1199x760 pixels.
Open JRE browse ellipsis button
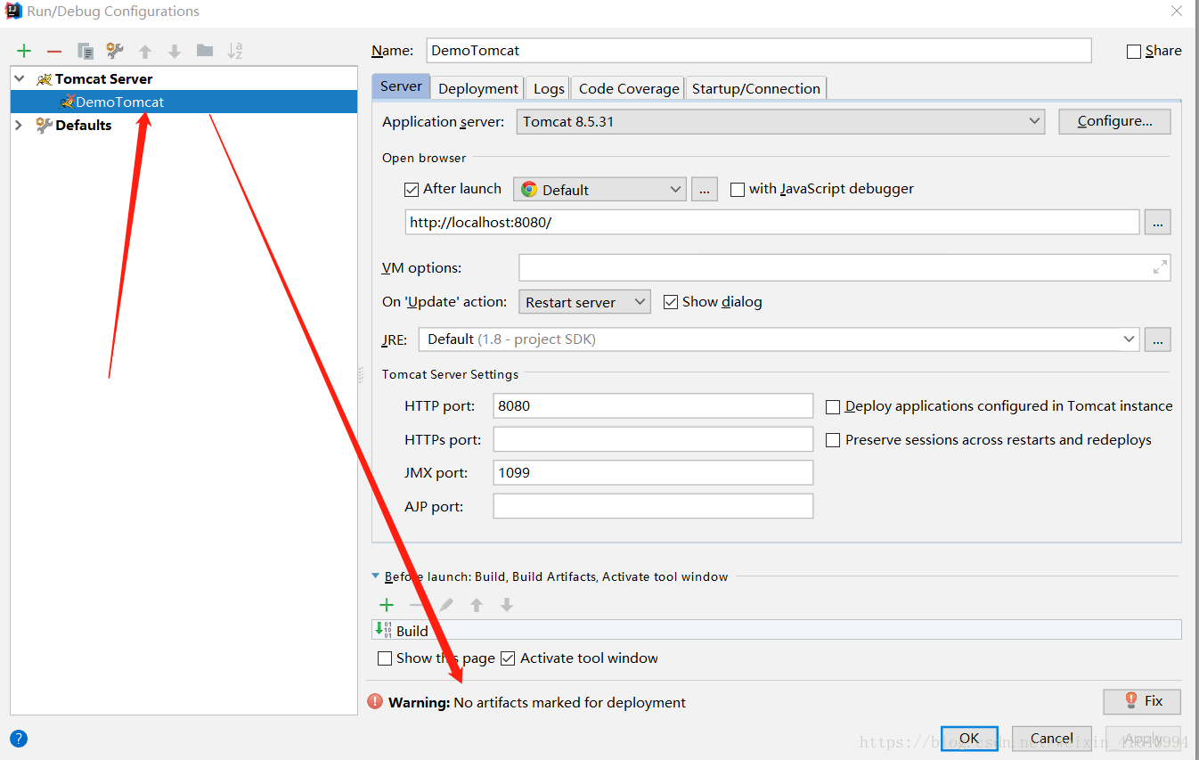click(1158, 339)
